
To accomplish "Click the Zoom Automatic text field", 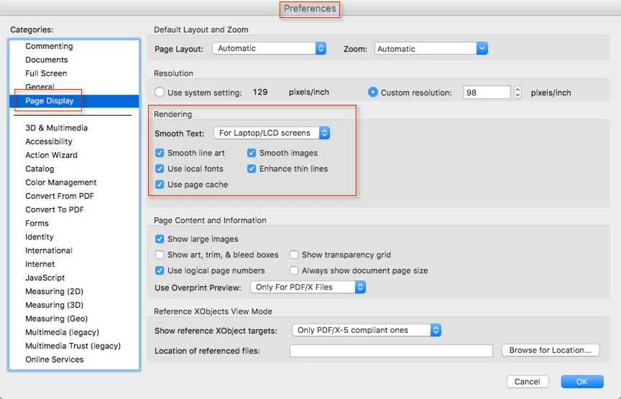I will (425, 49).
